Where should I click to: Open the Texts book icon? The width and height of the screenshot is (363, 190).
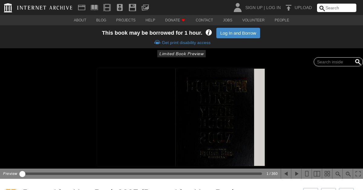point(94,8)
